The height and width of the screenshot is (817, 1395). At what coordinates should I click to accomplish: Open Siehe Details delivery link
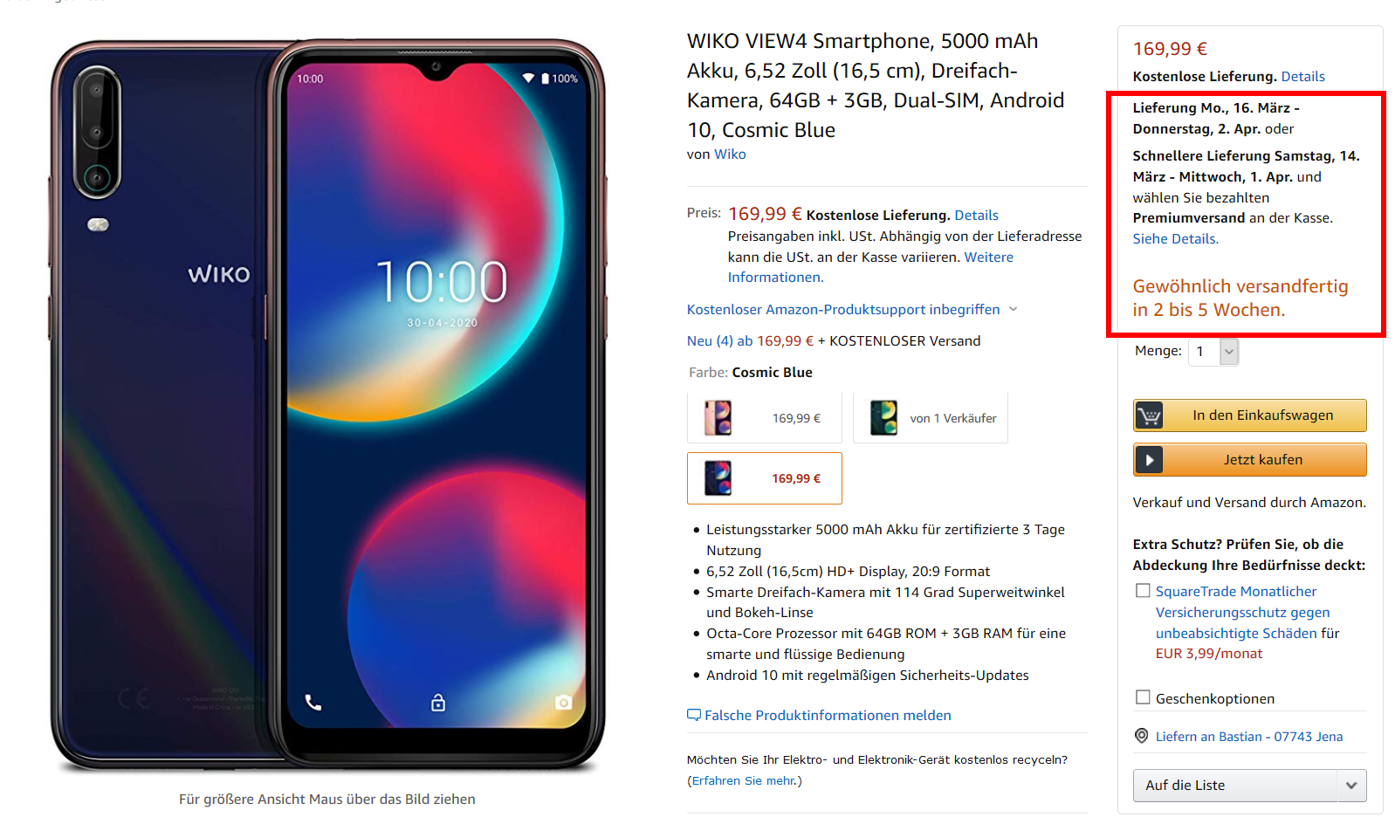coord(1175,239)
